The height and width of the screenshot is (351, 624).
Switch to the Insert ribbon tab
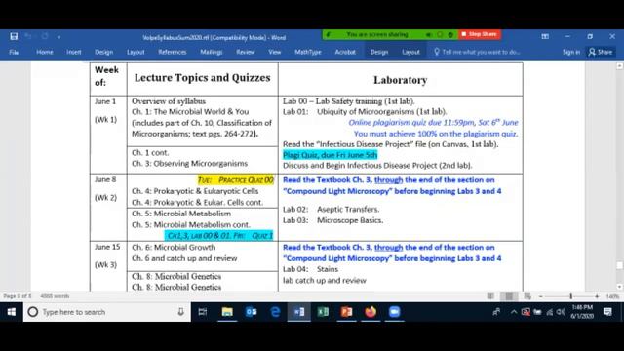(x=74, y=52)
